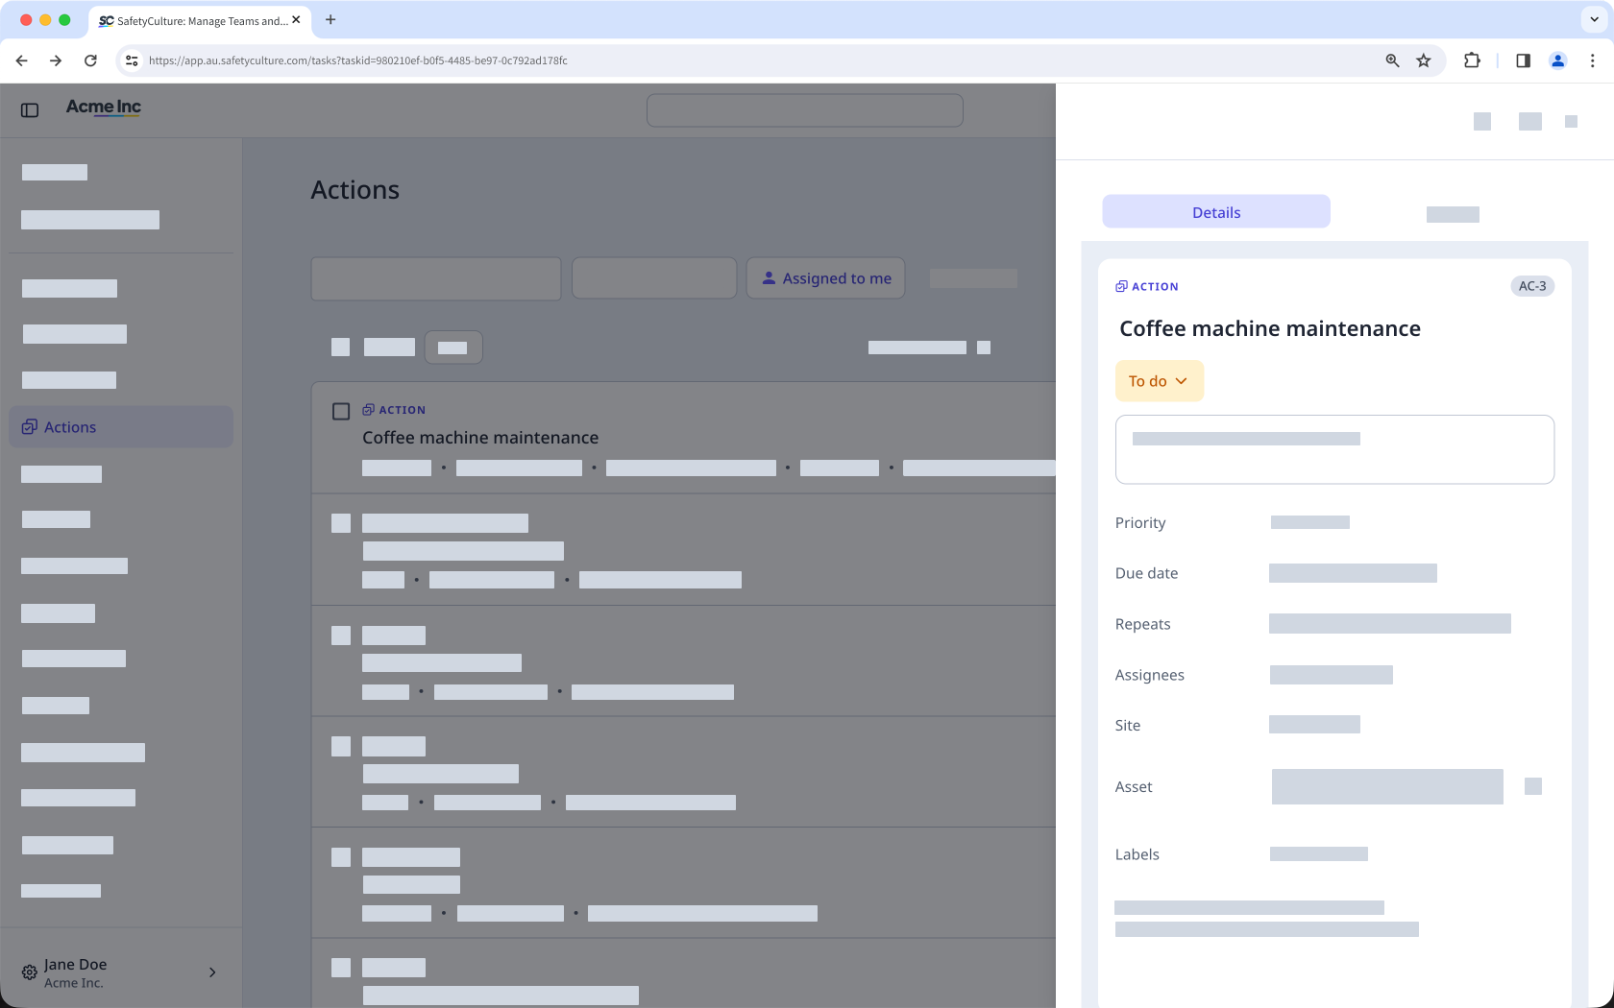Open the browser profile avatar
Screen dimensions: 1614x1008
(x=1558, y=60)
